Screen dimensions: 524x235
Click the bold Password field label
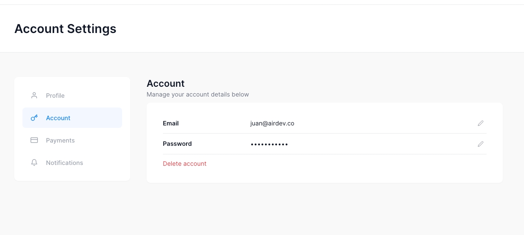[177, 144]
